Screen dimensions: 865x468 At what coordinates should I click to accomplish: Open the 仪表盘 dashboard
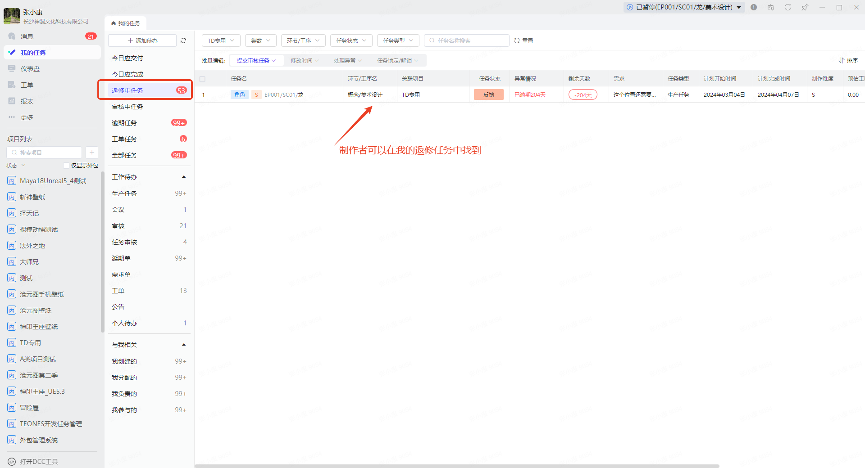[x=30, y=69]
